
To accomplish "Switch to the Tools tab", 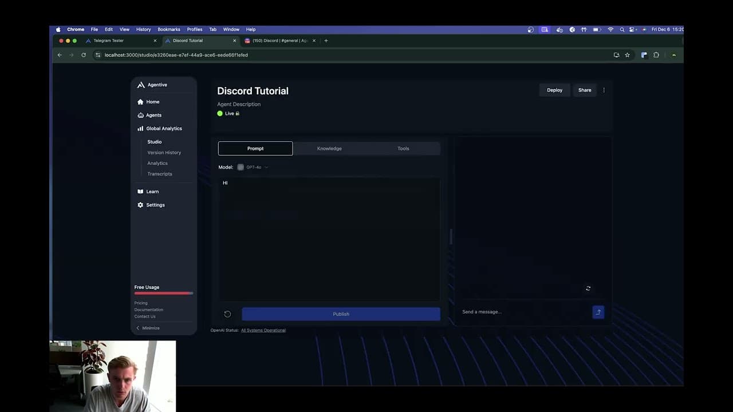I will coord(403,149).
